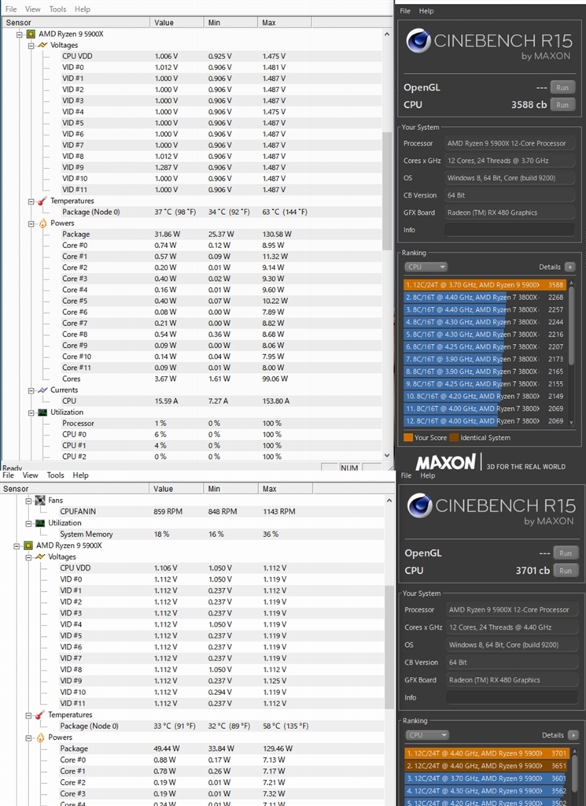Open Tools menu in HWMonitor window showing Fans
This screenshot has width=586, height=806.
(56, 475)
